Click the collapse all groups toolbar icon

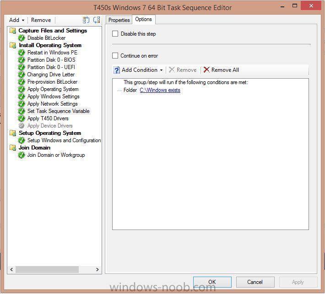click(97, 20)
